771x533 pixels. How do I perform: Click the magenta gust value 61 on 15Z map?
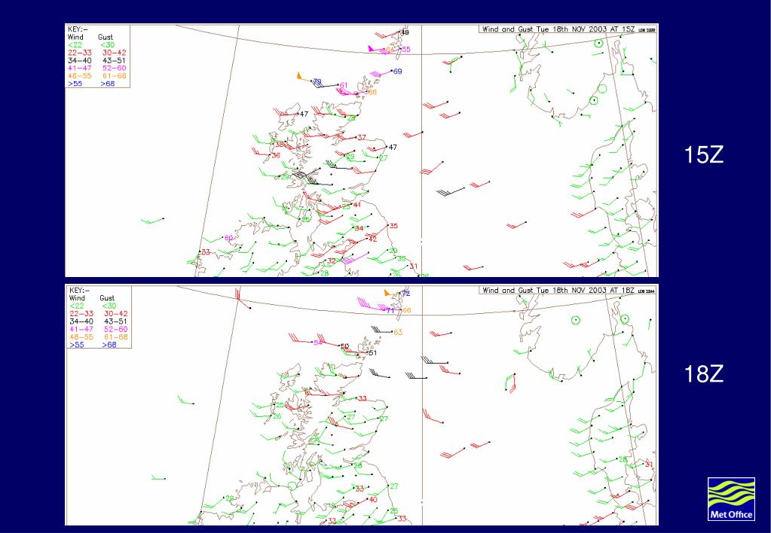point(344,86)
